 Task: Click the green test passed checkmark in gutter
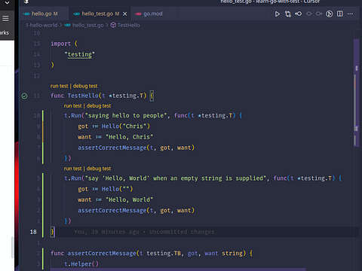(24, 96)
